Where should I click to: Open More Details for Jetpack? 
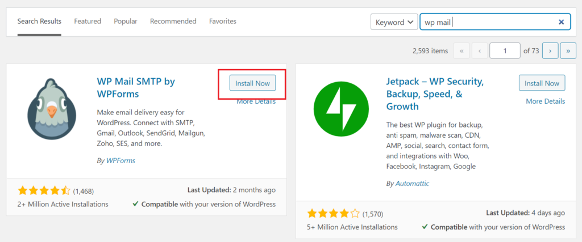pos(545,101)
